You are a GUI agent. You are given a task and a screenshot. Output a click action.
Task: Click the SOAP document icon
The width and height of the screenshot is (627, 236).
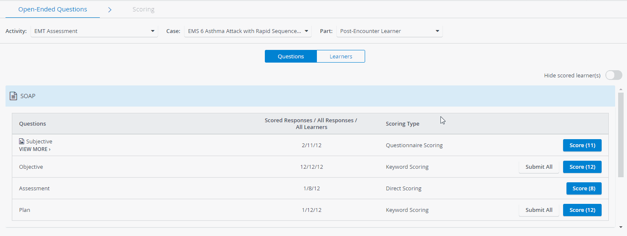click(x=14, y=96)
